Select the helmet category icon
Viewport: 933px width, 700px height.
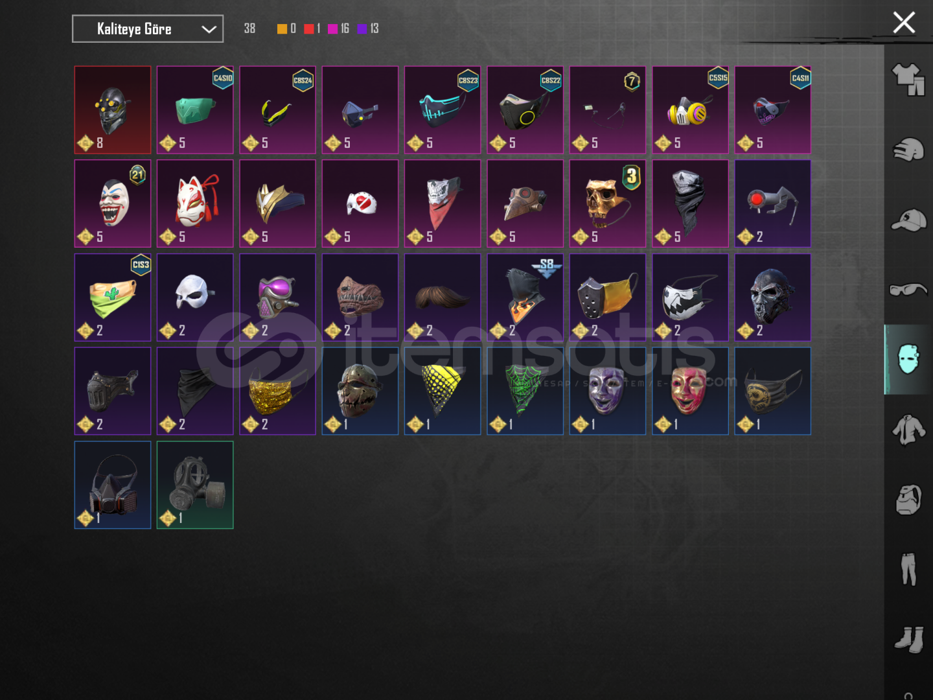(x=908, y=150)
